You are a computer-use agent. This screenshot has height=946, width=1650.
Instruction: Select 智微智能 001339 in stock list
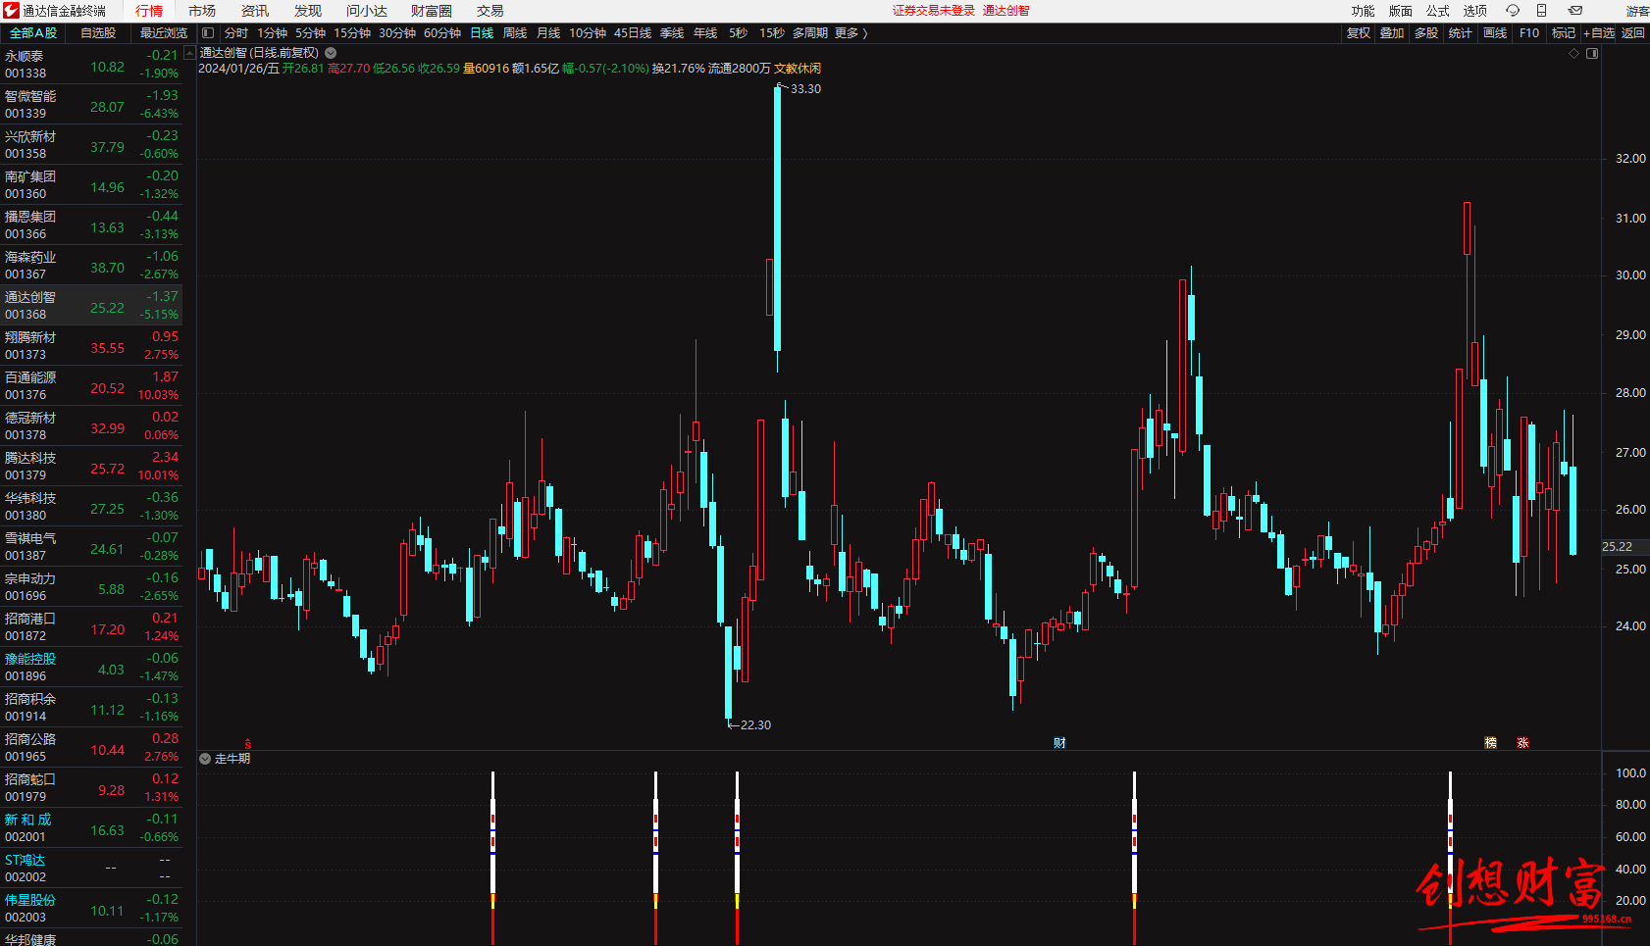click(91, 105)
